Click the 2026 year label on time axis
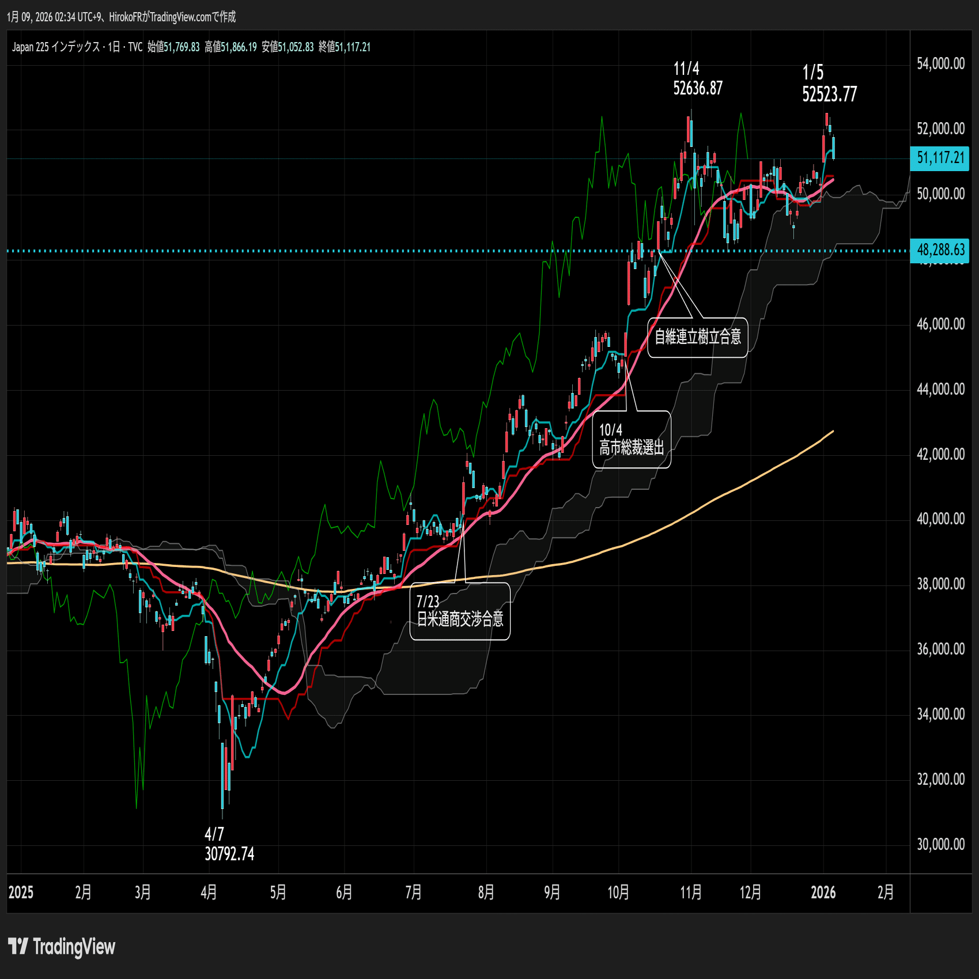979x979 pixels. [823, 893]
